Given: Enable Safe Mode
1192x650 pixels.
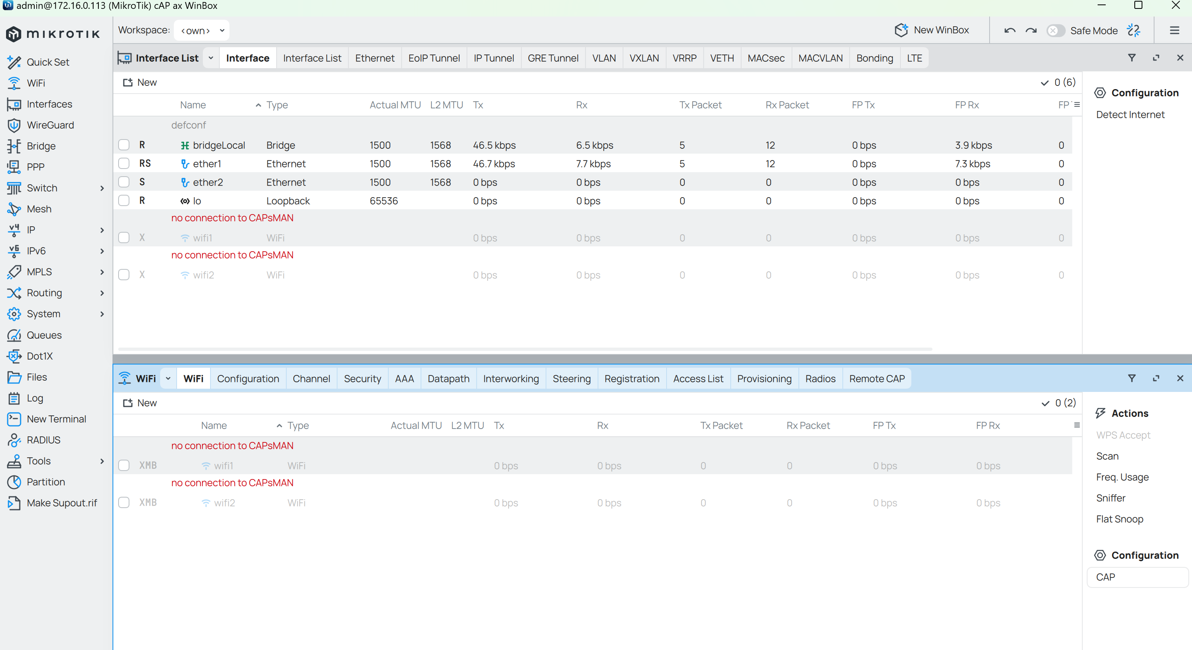Looking at the screenshot, I should (x=1055, y=30).
